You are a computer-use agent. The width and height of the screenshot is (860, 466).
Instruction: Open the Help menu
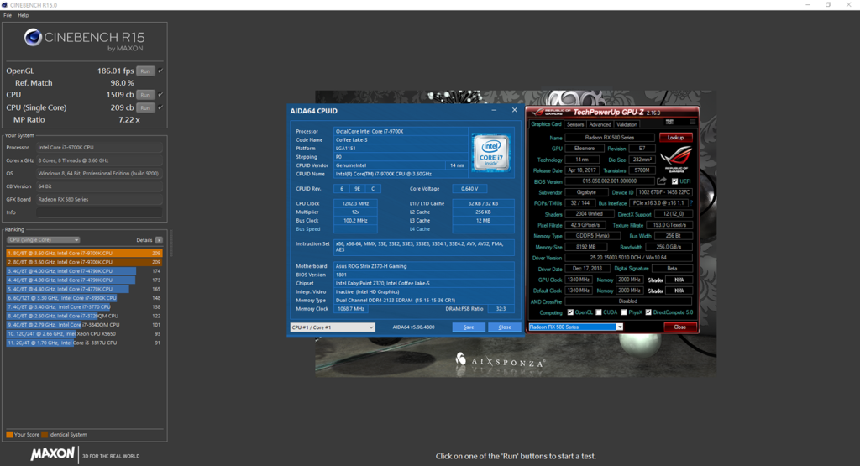click(x=23, y=15)
